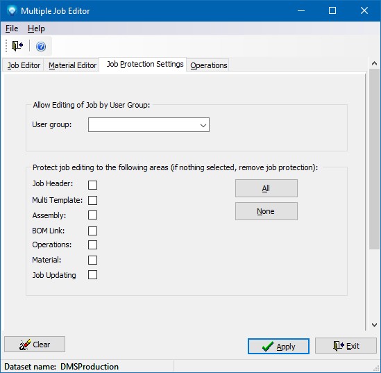Click the Clear button with eraser icon

tap(35, 345)
